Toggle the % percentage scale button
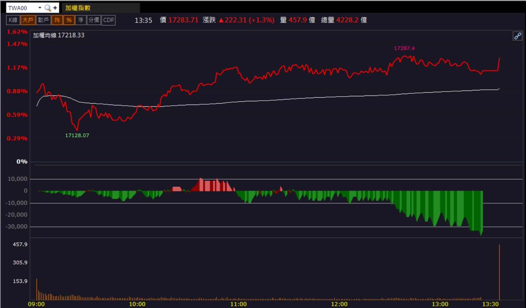 pos(69,20)
